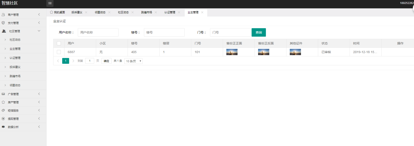
Task: Click the 广告管理 sidebar icon
Action: coord(3,94)
